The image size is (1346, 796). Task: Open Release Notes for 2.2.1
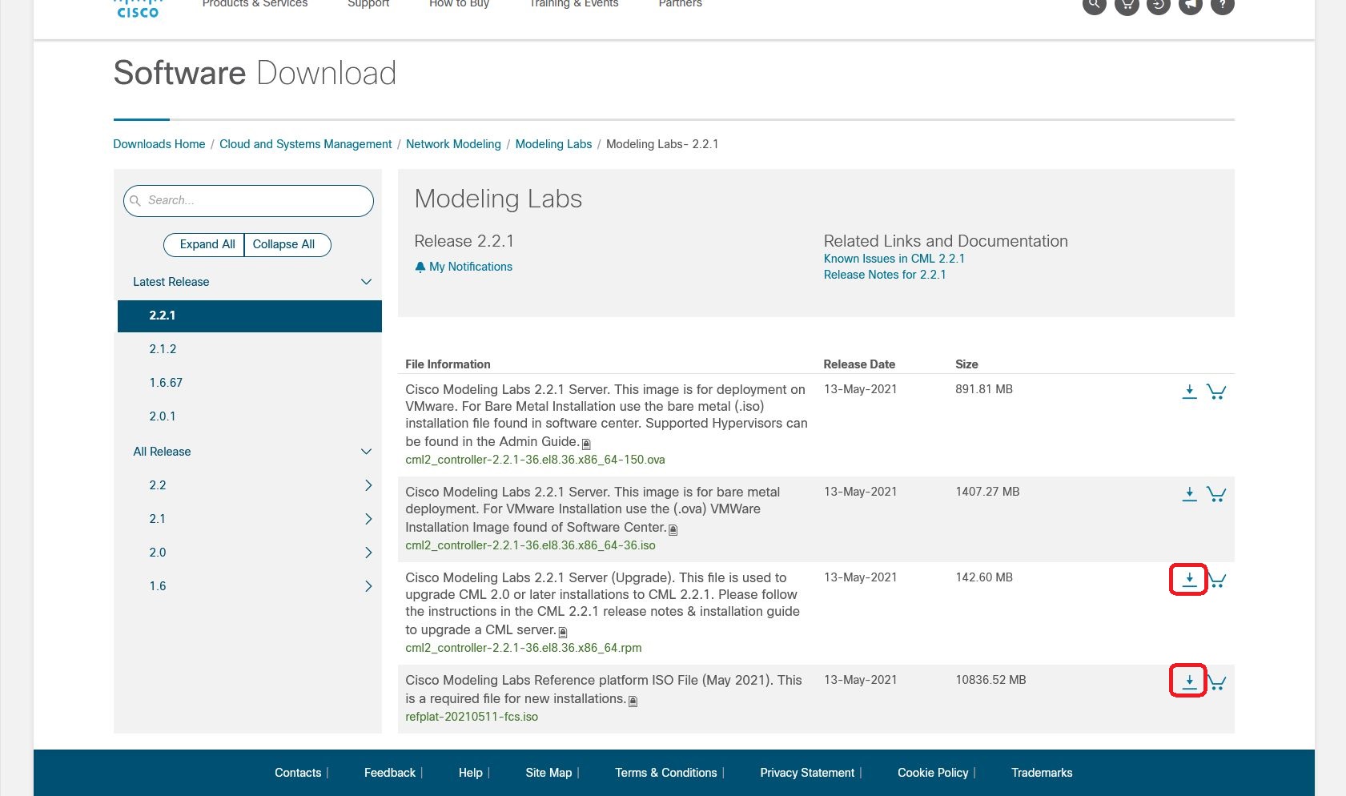pos(885,275)
